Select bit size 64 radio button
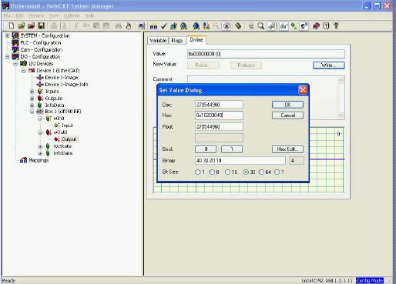The width and height of the screenshot is (396, 284). 261,172
